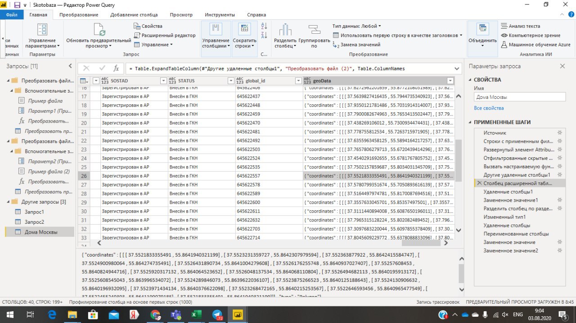576x323 pixels.
Task: Switch to Справка tab
Action: click(256, 15)
